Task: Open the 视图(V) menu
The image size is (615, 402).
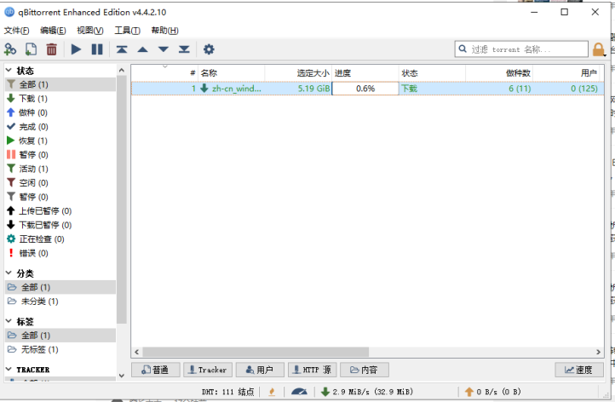Action: [x=90, y=31]
